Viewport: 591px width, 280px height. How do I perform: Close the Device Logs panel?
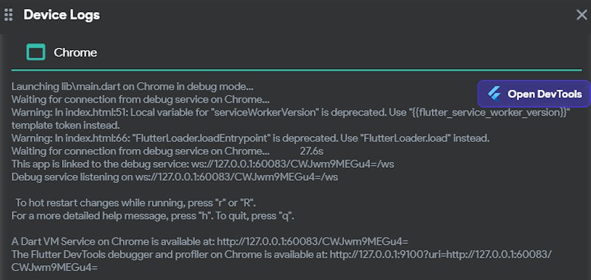(x=582, y=15)
